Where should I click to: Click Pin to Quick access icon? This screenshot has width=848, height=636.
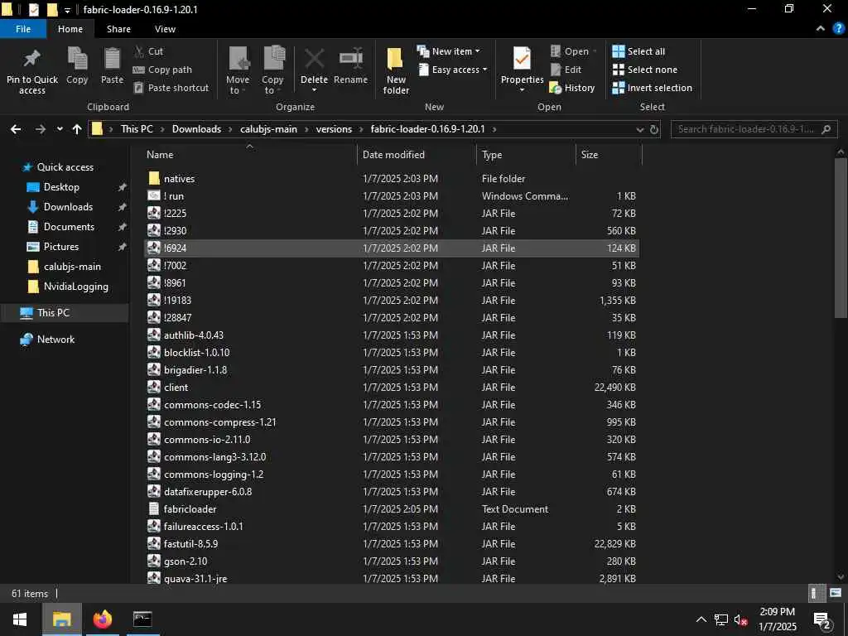(x=32, y=59)
